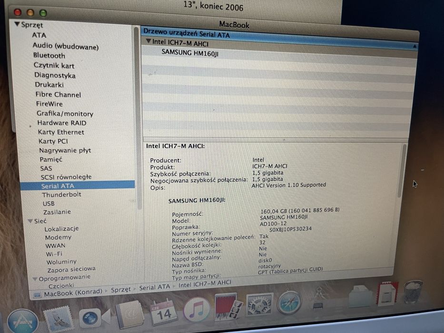
Task: Select Hardware RAID entry
Action: coord(62,123)
